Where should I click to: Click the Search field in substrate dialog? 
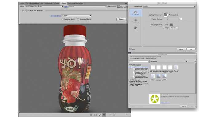point(139,62)
